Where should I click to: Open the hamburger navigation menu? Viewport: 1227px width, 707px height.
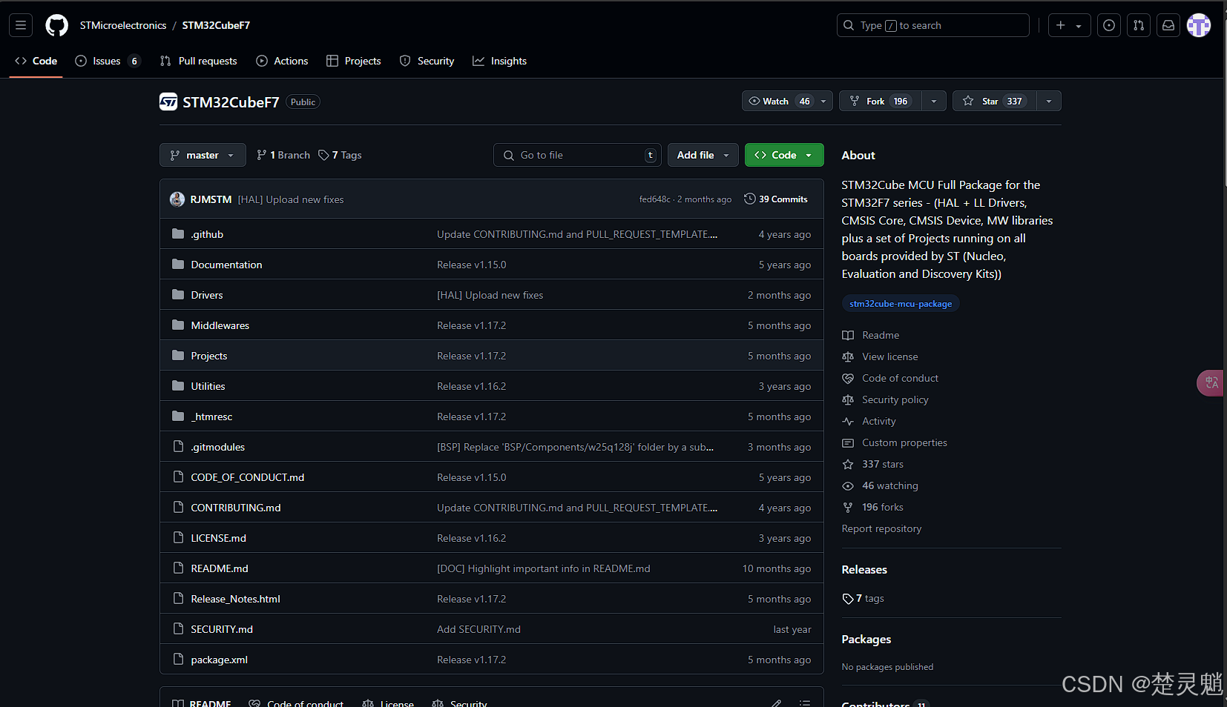[x=21, y=25]
